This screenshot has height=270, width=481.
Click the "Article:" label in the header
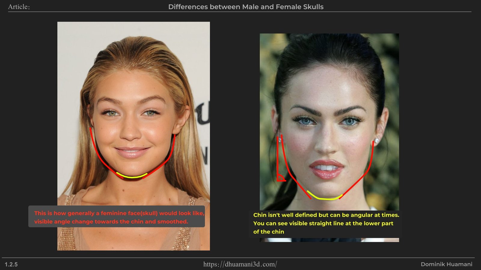click(19, 7)
